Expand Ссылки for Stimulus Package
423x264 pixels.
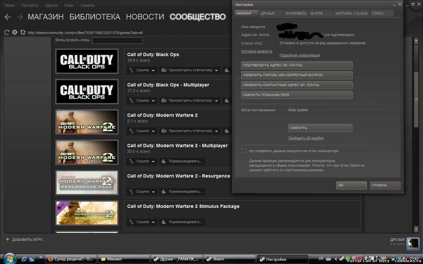142,222
